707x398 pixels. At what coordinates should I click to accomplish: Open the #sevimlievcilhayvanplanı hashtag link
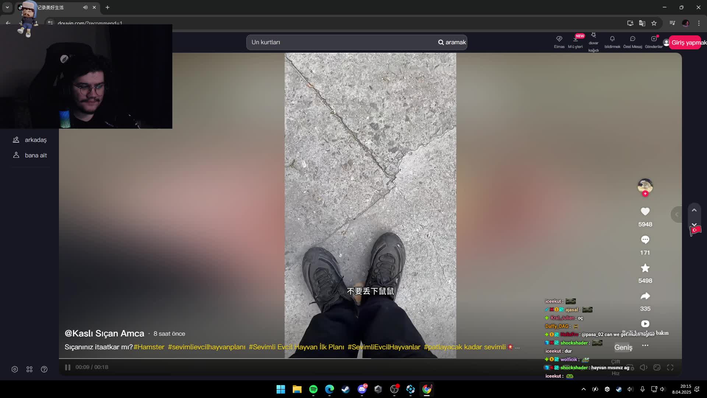coord(207,347)
